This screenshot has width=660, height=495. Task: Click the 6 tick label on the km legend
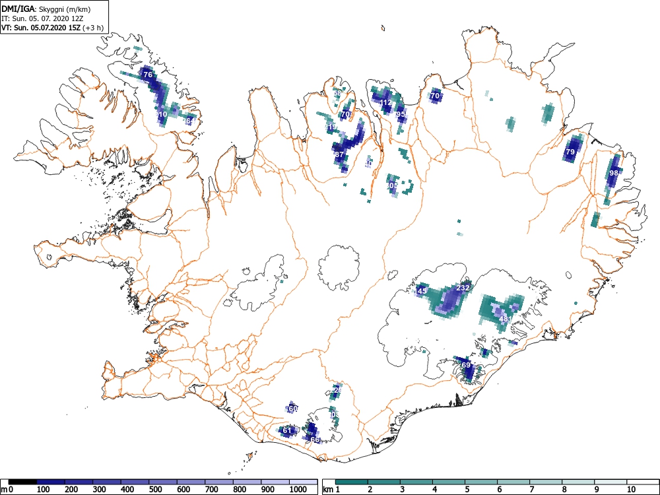[500, 490]
